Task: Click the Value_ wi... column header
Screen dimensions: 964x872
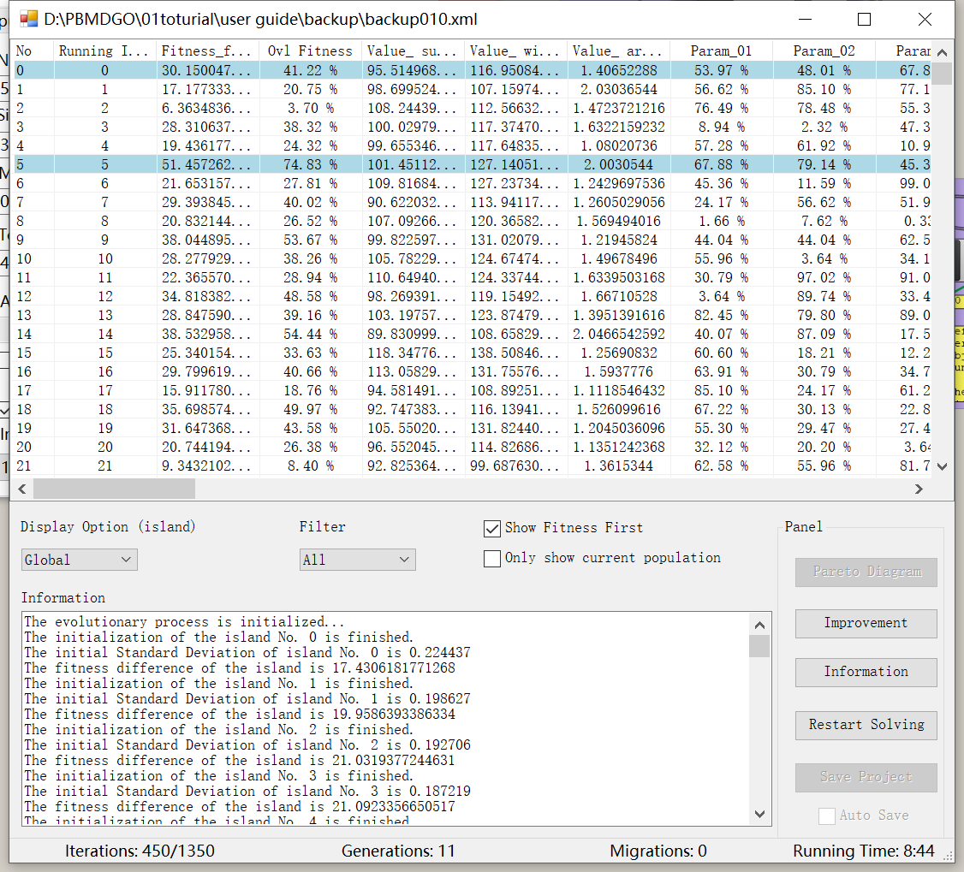Action: (x=515, y=51)
